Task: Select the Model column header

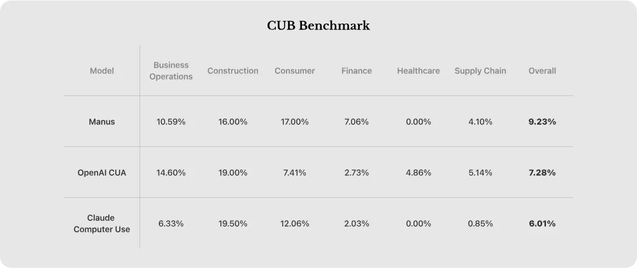Action: (x=102, y=71)
